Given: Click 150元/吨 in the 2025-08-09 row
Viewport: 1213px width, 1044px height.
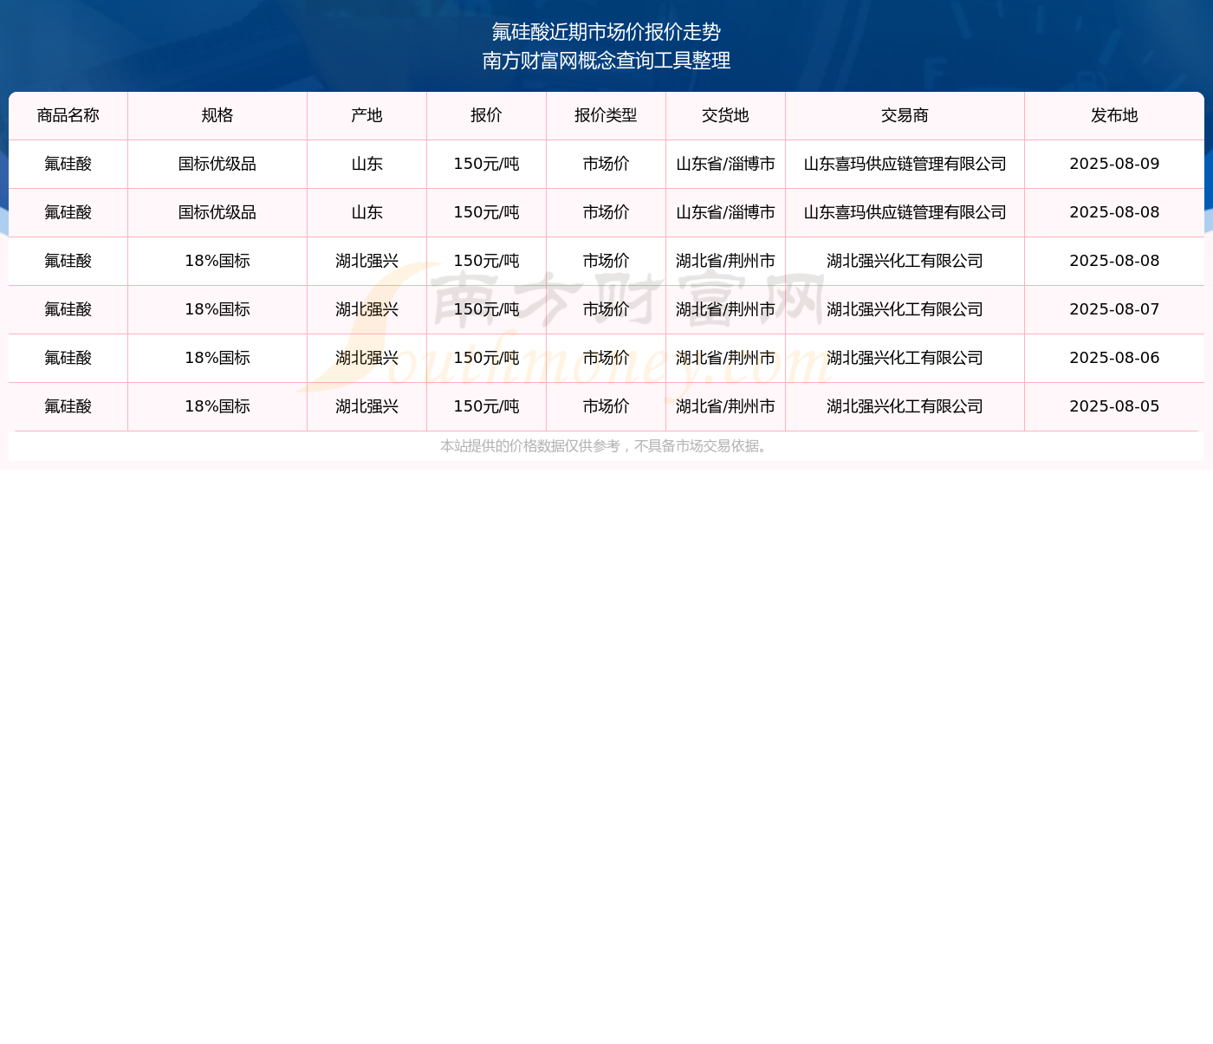Looking at the screenshot, I should point(487,164).
